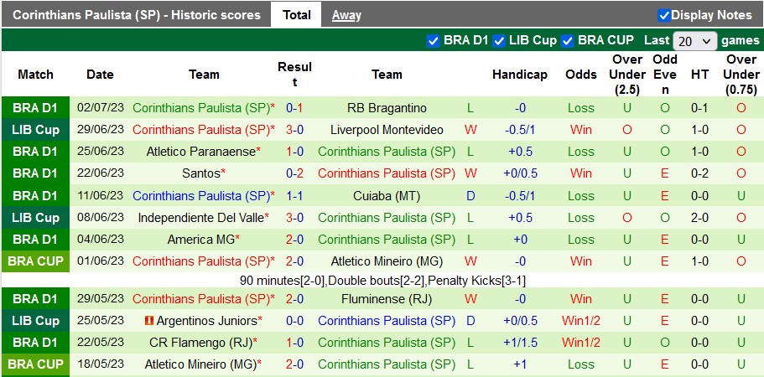The height and width of the screenshot is (377, 764).
Task: Disable the LIB Cup filter checkbox
Action: pos(499,40)
